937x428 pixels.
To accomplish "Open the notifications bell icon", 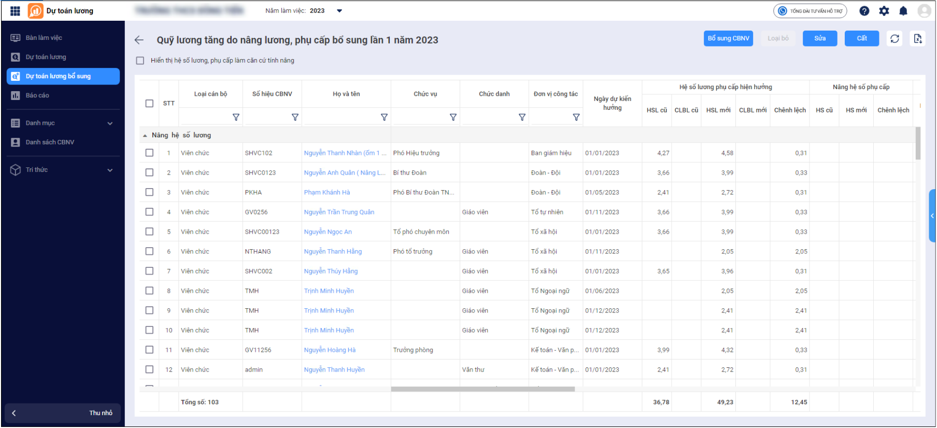I will [903, 11].
